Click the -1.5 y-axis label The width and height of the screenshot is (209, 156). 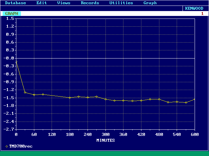[9, 98]
